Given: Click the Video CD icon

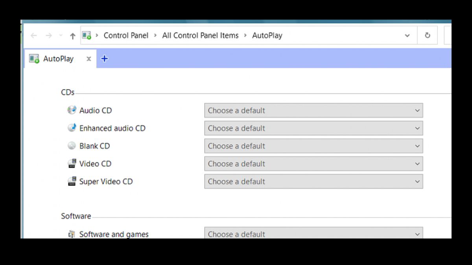Looking at the screenshot, I should click(x=72, y=164).
